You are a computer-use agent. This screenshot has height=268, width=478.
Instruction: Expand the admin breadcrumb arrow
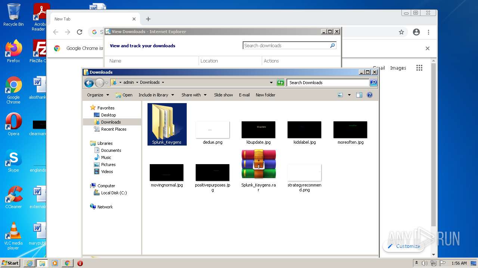point(137,83)
